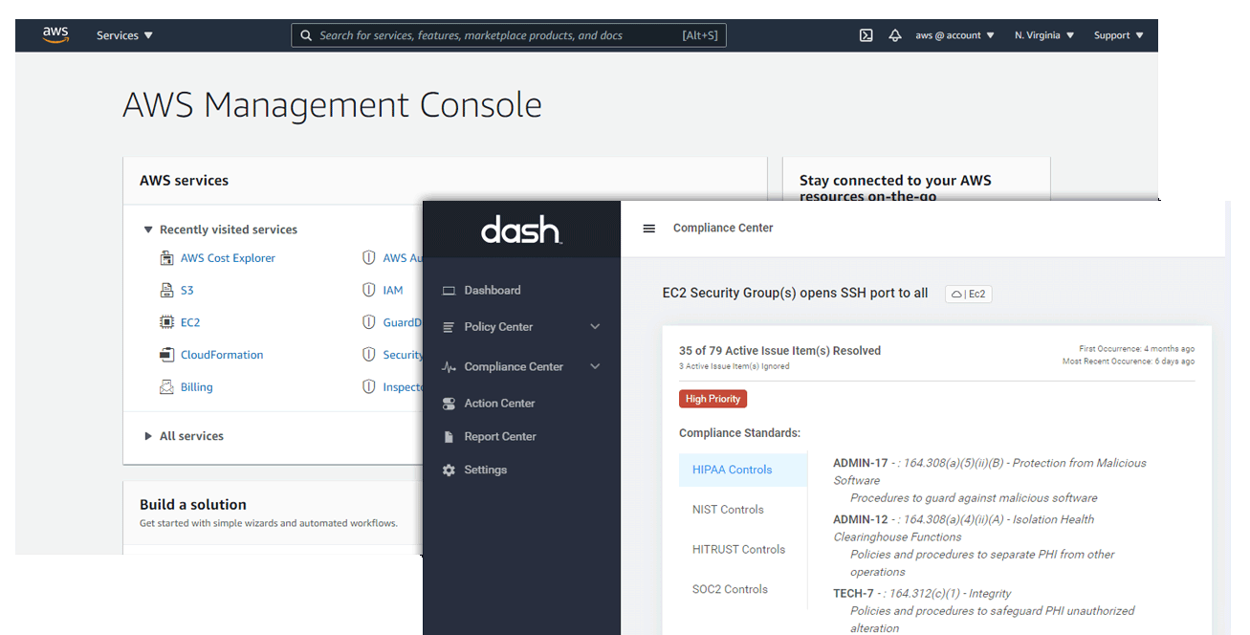
Task: Click the shield icon beside Security
Action: tap(368, 355)
